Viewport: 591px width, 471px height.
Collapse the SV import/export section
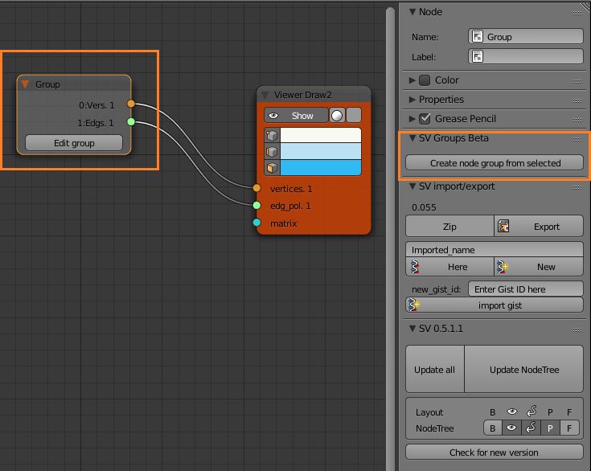pyautogui.click(x=412, y=186)
